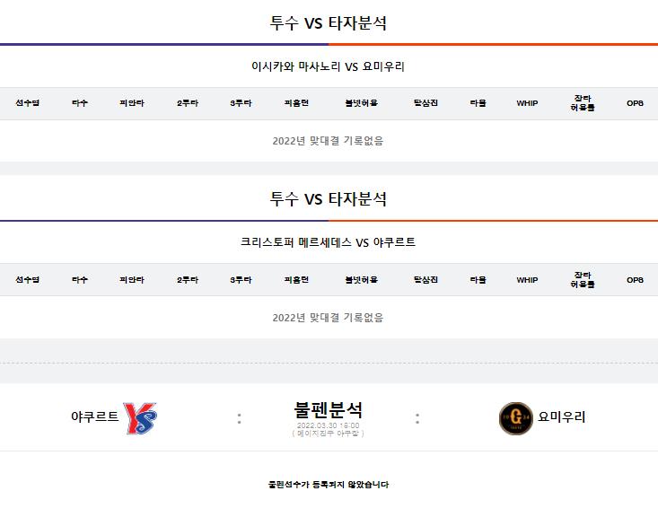This screenshot has height=517, width=658.
Task: Click 피홈런 header in 이시카와 table
Action: pyautogui.click(x=297, y=103)
